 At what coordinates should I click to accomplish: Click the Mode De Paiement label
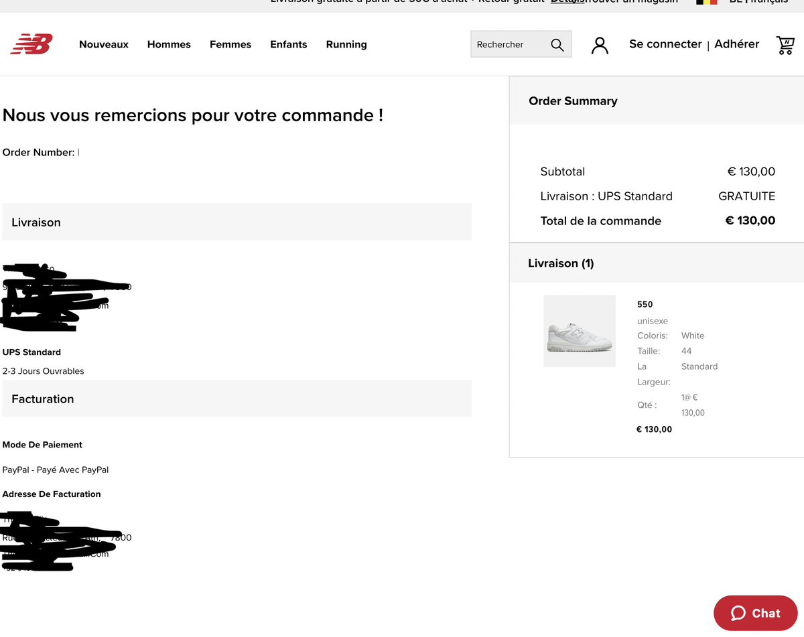click(x=42, y=445)
